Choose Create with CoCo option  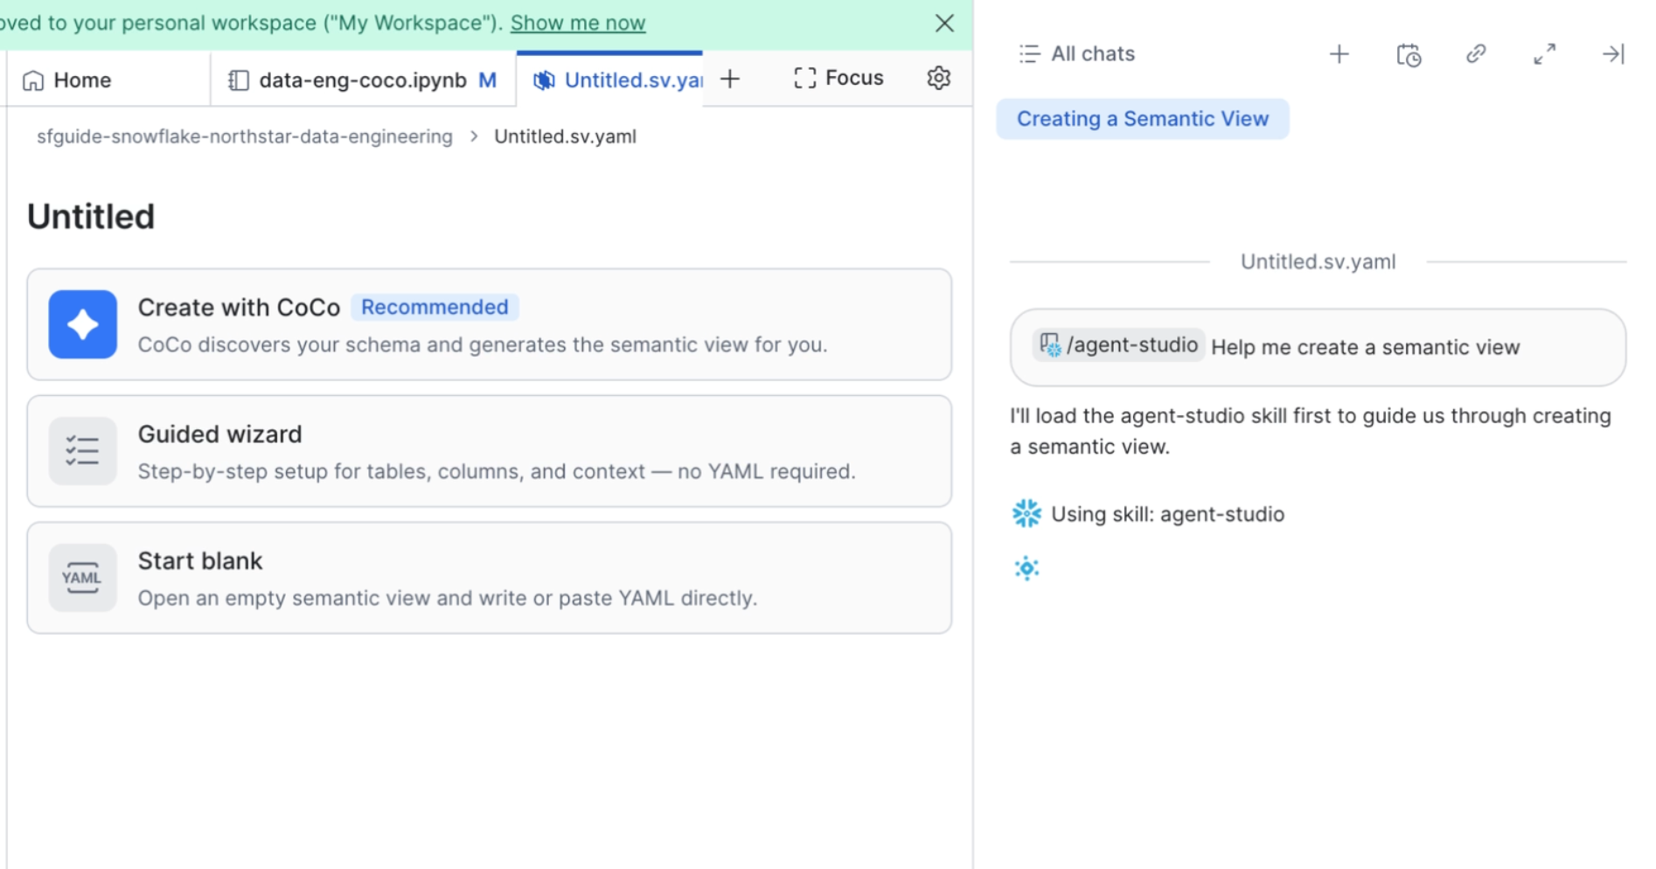(x=489, y=324)
